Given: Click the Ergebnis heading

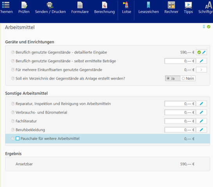Looking at the screenshot, I should point(13,153).
